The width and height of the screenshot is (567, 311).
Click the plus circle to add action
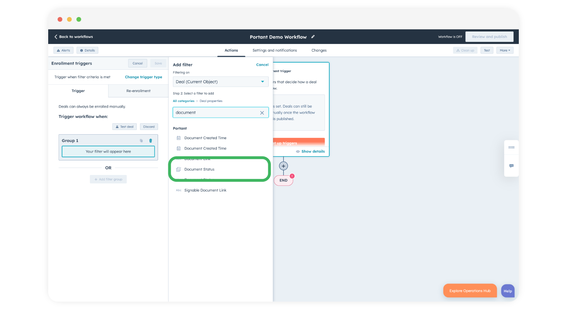coord(283,166)
